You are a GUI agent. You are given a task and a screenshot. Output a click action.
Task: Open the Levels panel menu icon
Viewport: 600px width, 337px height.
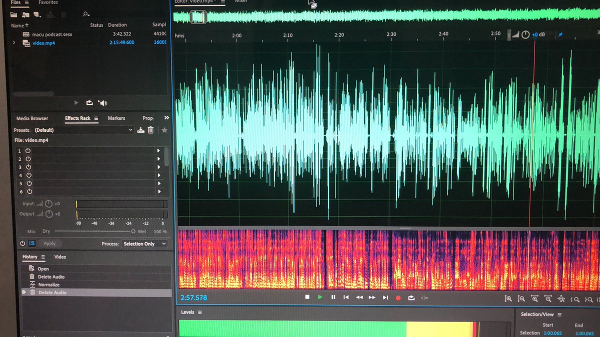coord(199,312)
